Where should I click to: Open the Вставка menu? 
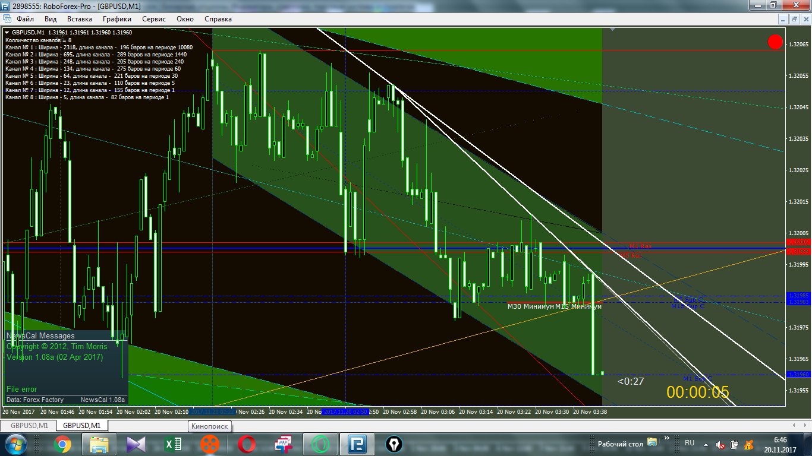pyautogui.click(x=80, y=19)
